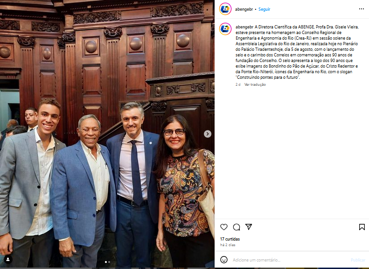Share post using paper plane icon
369x269 pixels.
pos(249,227)
